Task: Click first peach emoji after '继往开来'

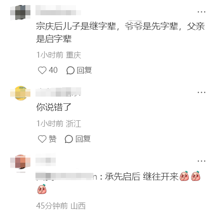Action: (184, 176)
